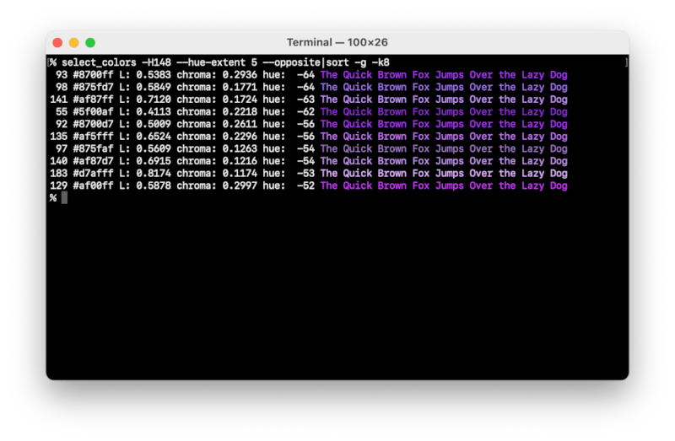
Task: Click the "Terminal — 100×26" window title
Action: coord(337,42)
